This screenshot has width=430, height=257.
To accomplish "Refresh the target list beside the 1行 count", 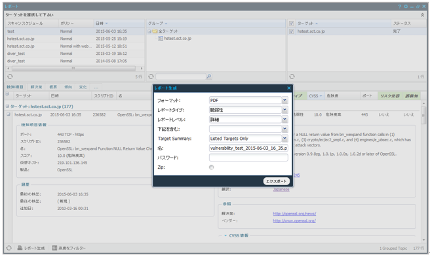I will click(292, 77).
